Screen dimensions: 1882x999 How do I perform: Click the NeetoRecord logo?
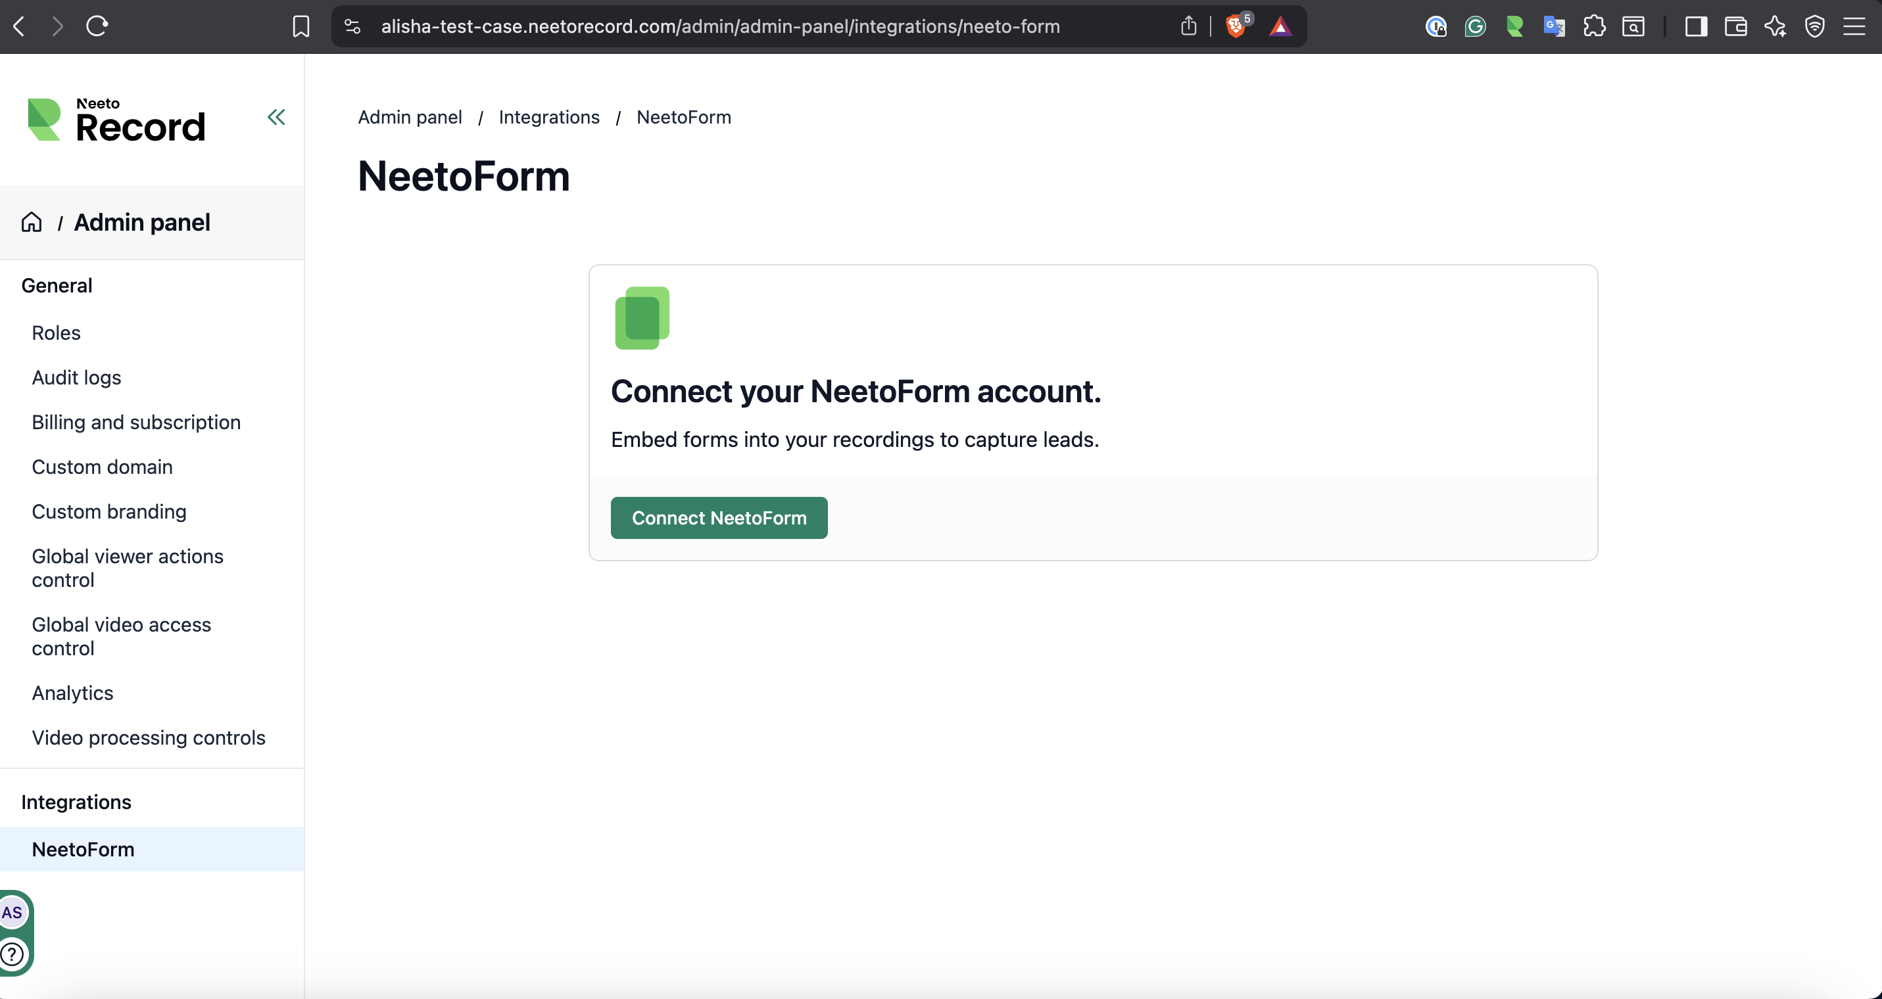117,120
